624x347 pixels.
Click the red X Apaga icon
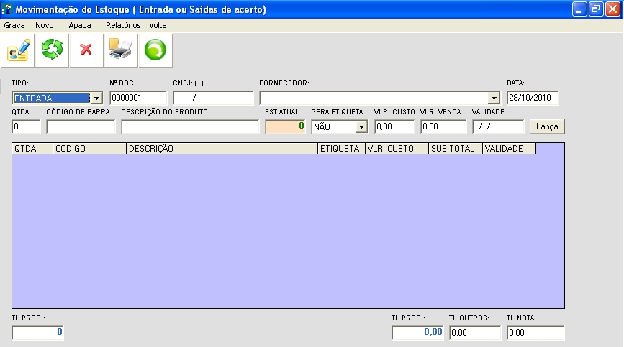(86, 50)
